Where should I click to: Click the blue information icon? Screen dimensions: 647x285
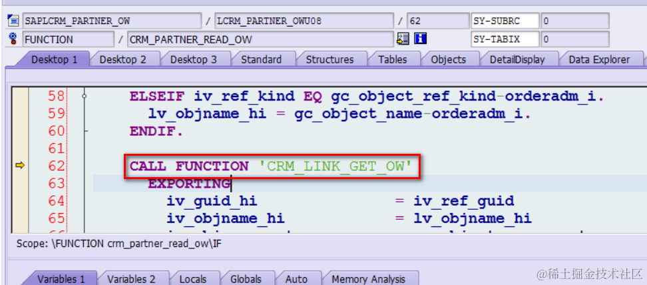(x=421, y=39)
